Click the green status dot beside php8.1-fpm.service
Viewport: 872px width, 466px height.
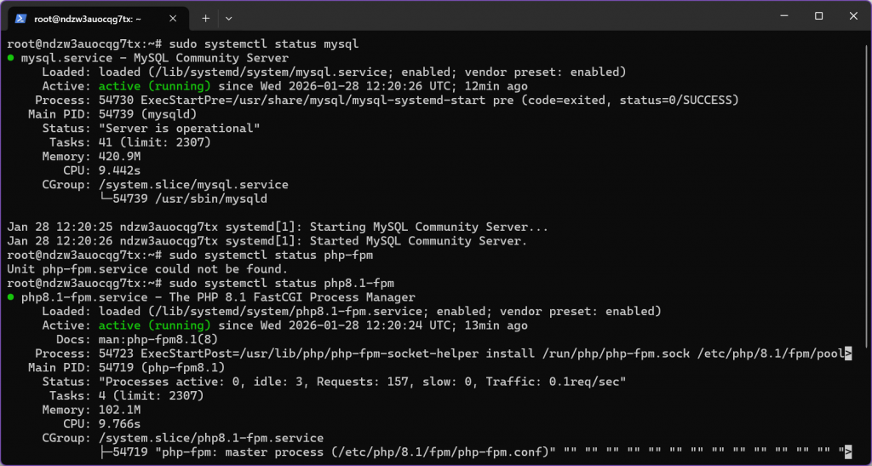[10, 297]
